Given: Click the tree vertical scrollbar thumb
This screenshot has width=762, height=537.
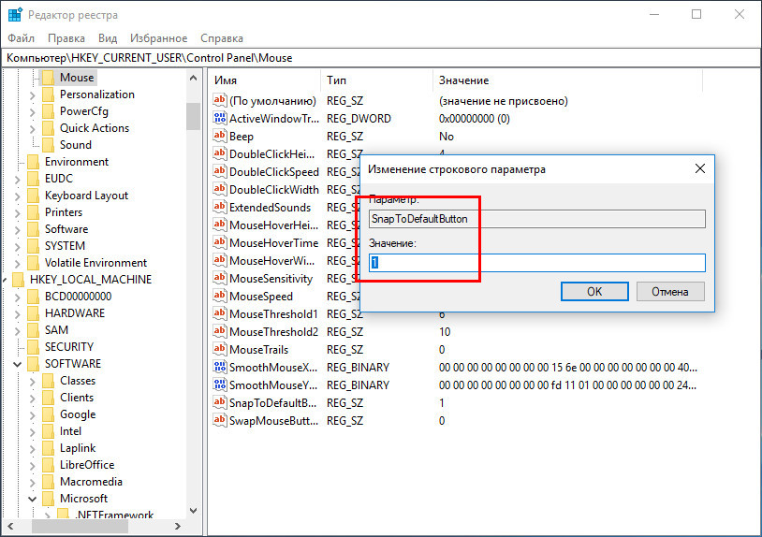Looking at the screenshot, I should (193, 117).
